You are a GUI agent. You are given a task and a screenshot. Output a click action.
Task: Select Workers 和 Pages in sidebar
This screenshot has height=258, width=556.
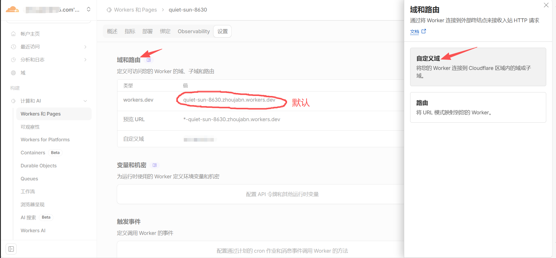coord(54,114)
